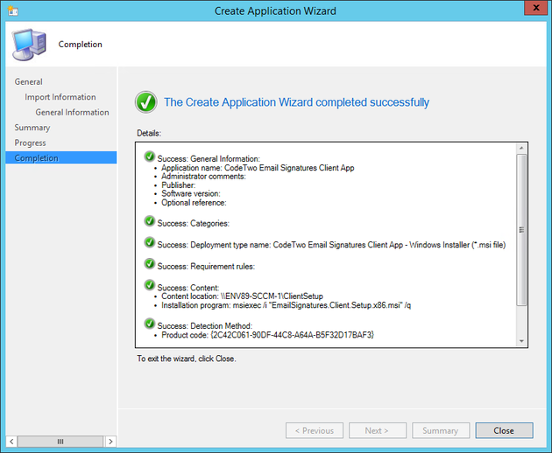Image resolution: width=552 pixels, height=453 pixels.
Task: Click the 'Publisher:' line
Action: (178, 185)
